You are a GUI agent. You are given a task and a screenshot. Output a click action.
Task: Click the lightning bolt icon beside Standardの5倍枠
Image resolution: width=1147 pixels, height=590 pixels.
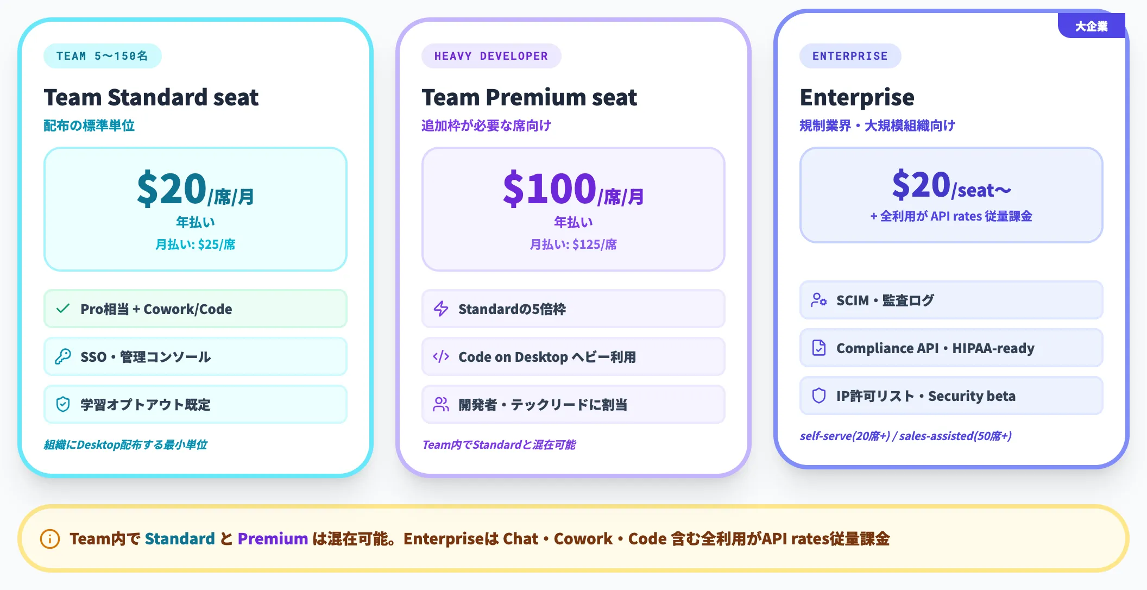pos(441,309)
